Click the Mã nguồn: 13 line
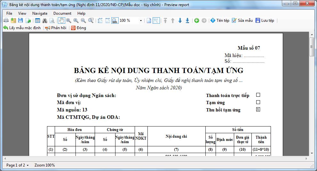The width and height of the screenshot is (317, 171). click(72, 110)
